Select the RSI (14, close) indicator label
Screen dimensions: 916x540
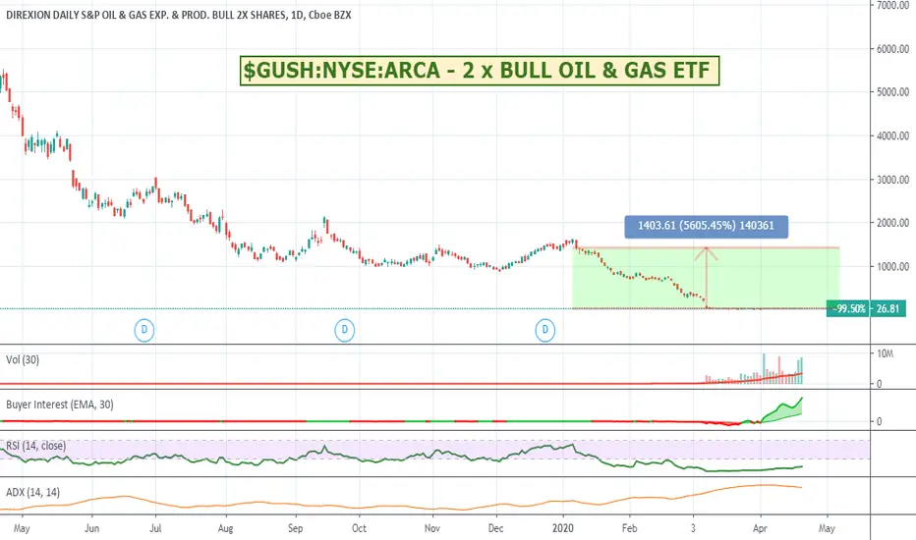35,446
